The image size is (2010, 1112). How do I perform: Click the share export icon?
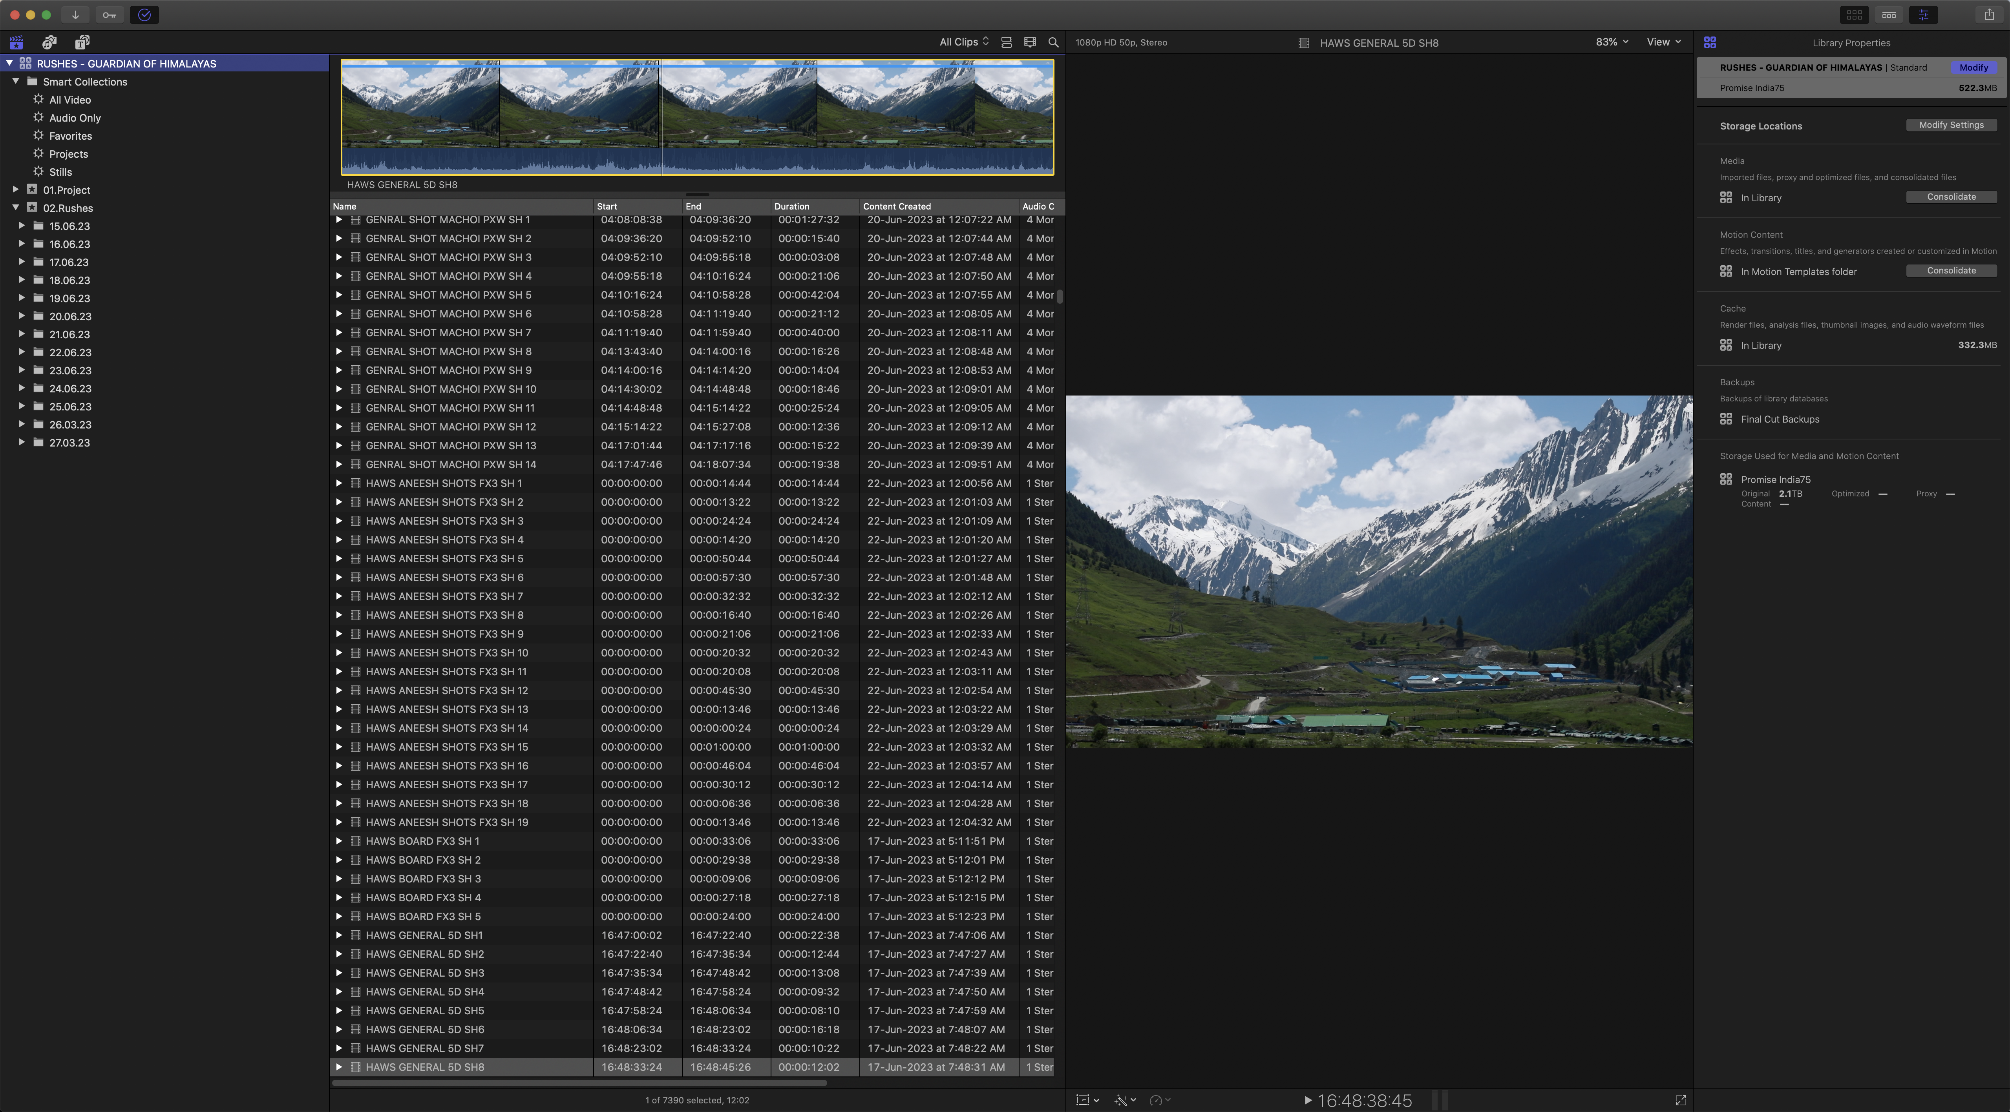point(1989,15)
